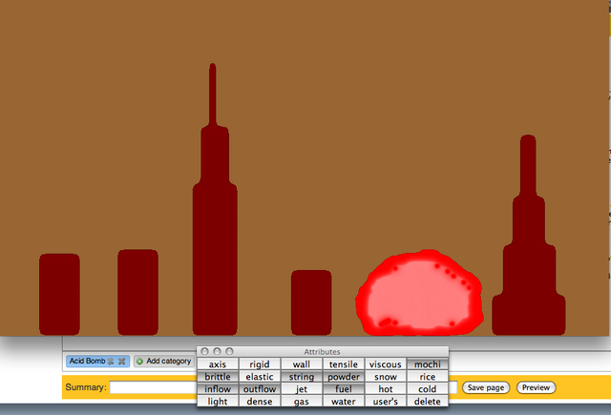The width and height of the screenshot is (611, 415).
Task: Toggle the viscous attribute
Action: coord(386,364)
